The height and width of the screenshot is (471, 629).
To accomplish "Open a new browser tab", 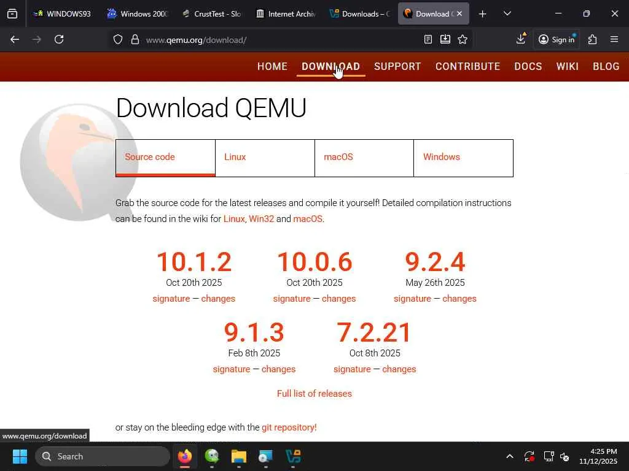I will 483,14.
